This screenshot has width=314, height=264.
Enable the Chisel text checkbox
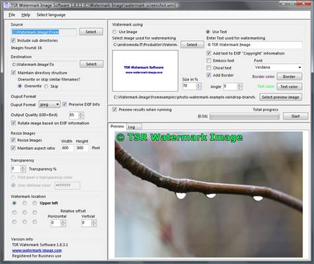(209, 68)
